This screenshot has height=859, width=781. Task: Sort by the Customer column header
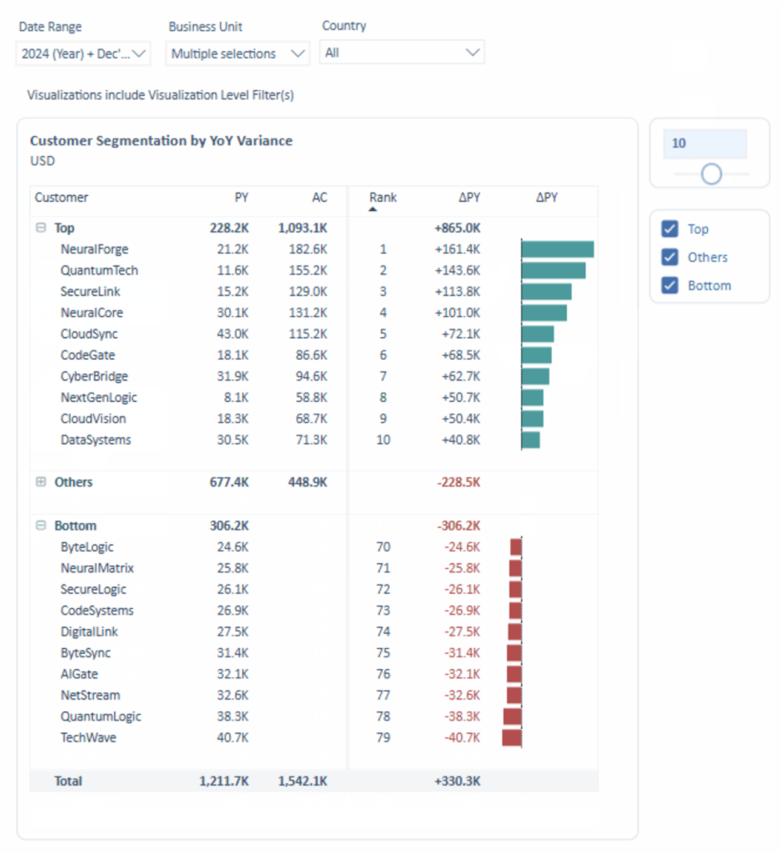(x=61, y=197)
